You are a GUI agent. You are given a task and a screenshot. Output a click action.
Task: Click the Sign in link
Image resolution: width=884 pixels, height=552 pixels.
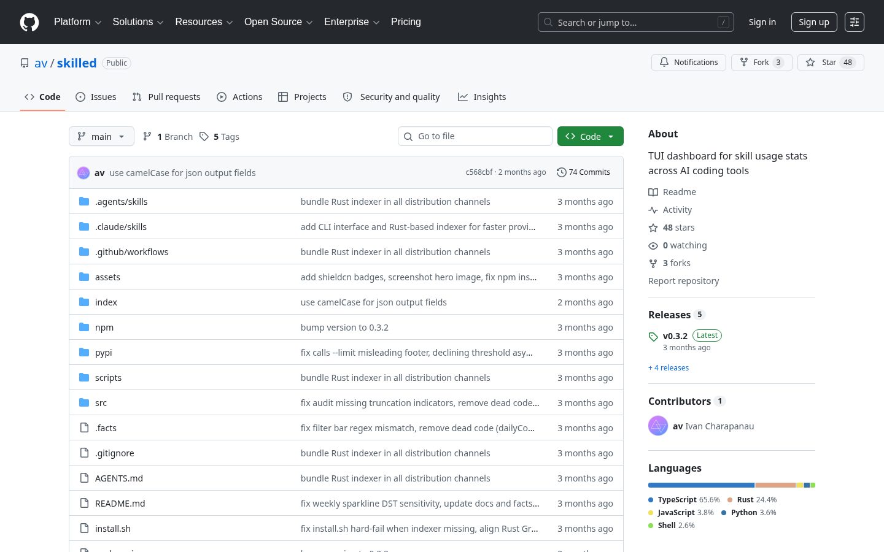pyautogui.click(x=762, y=22)
